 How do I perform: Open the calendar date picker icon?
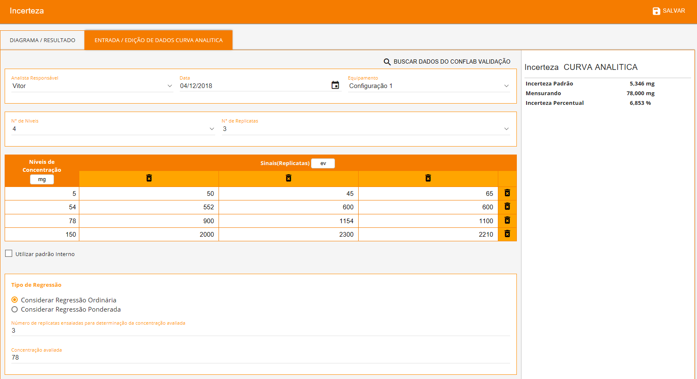coord(335,85)
